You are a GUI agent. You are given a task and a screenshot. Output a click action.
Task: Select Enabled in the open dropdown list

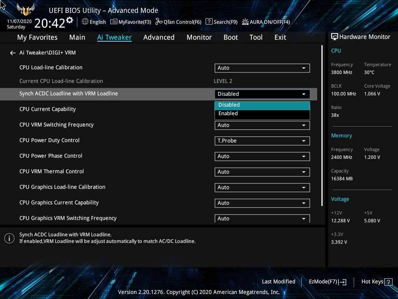(x=262, y=114)
